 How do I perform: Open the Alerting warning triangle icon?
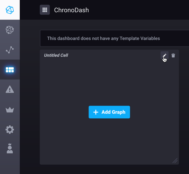[10, 89]
